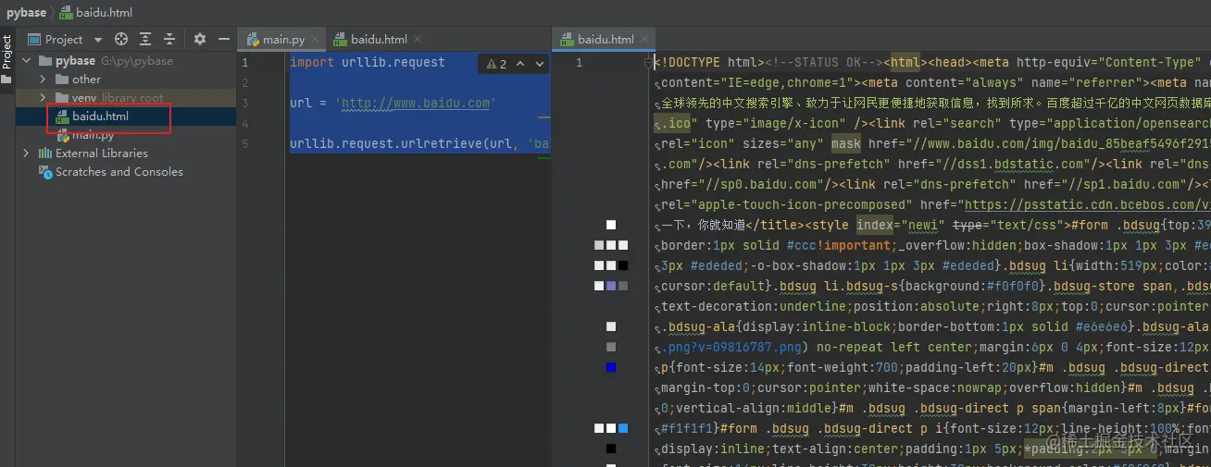Open the Project panel gear options
Viewport: 1211px width, 467px height.
coord(199,39)
